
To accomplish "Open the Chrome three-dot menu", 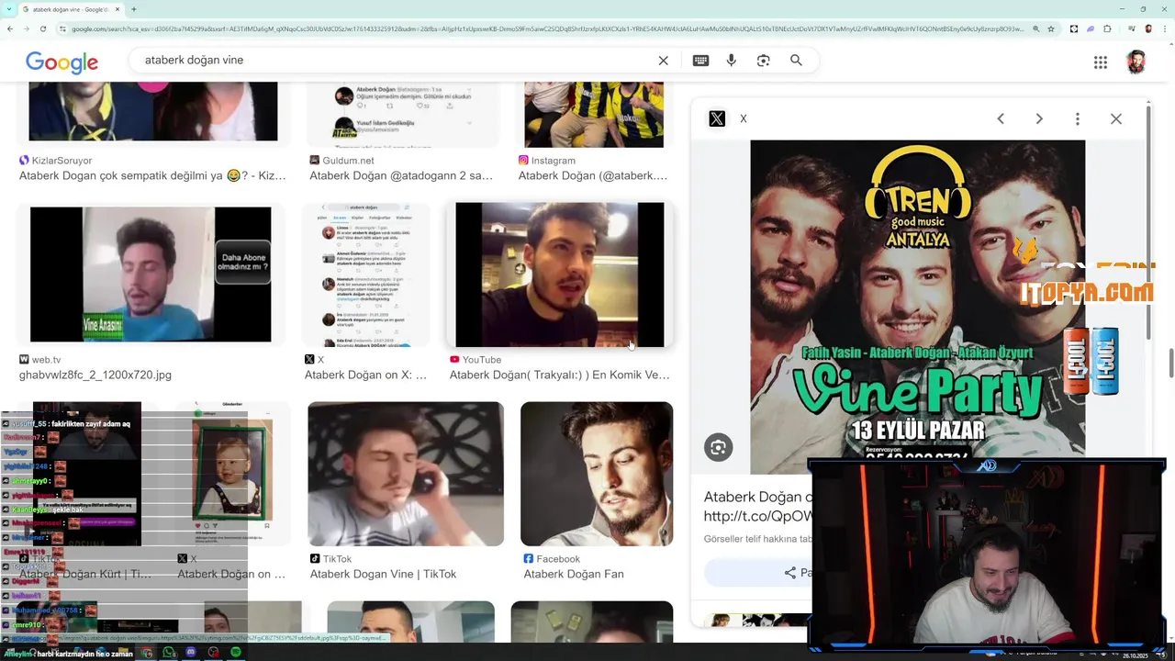I will 1165,28.
